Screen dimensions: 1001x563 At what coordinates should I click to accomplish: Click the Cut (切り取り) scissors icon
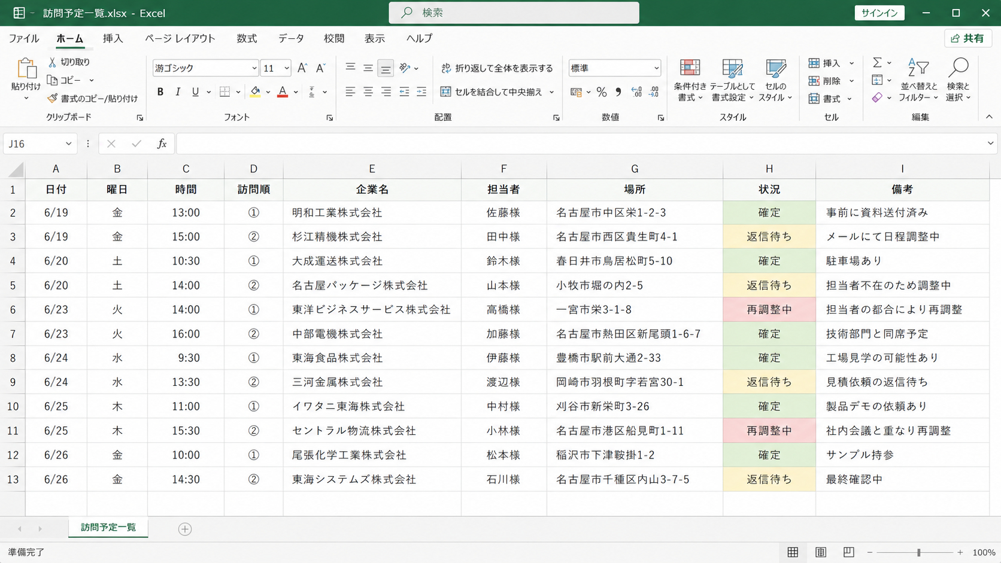coord(53,62)
